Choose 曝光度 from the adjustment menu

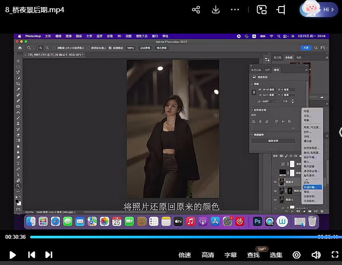[x=309, y=141]
